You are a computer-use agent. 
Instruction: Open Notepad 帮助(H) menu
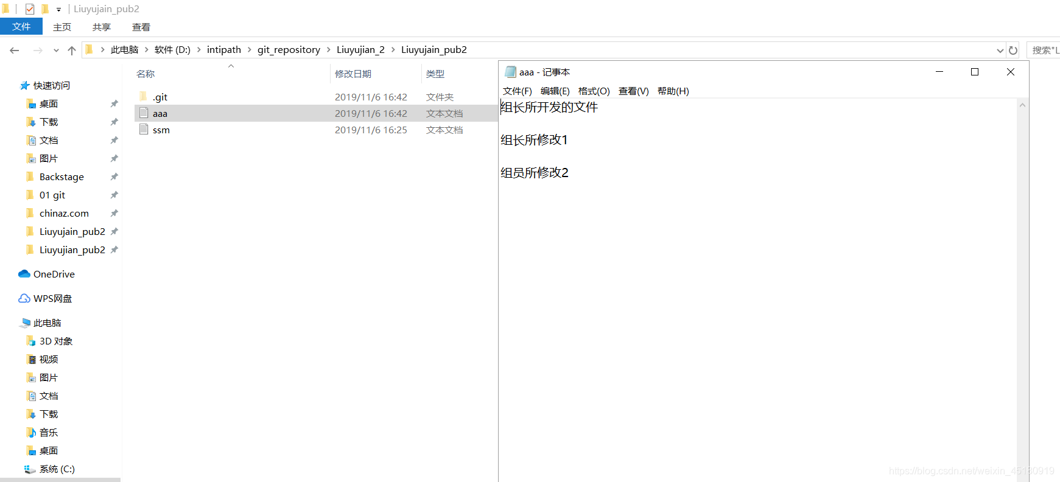pyautogui.click(x=673, y=91)
